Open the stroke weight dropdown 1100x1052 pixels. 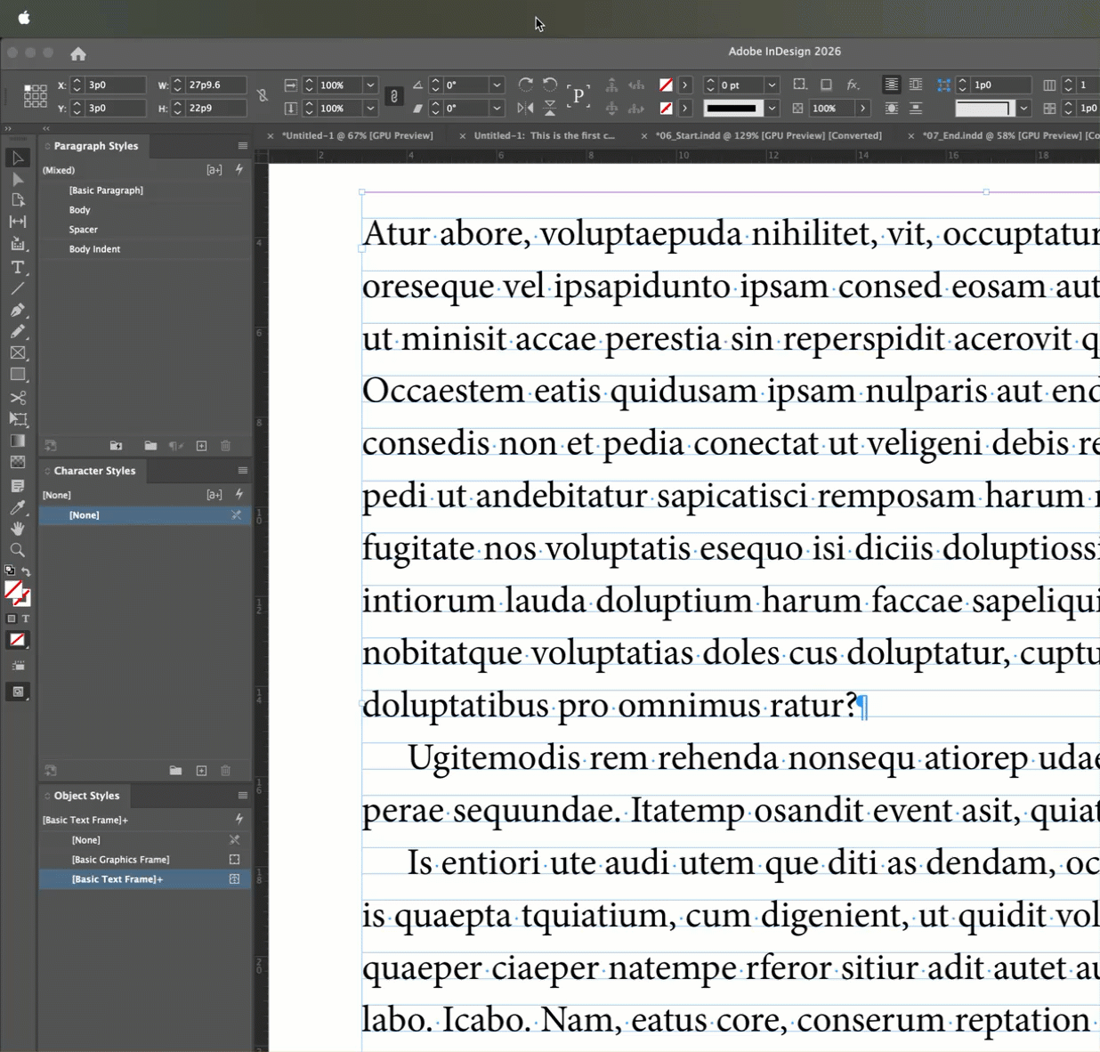click(772, 85)
